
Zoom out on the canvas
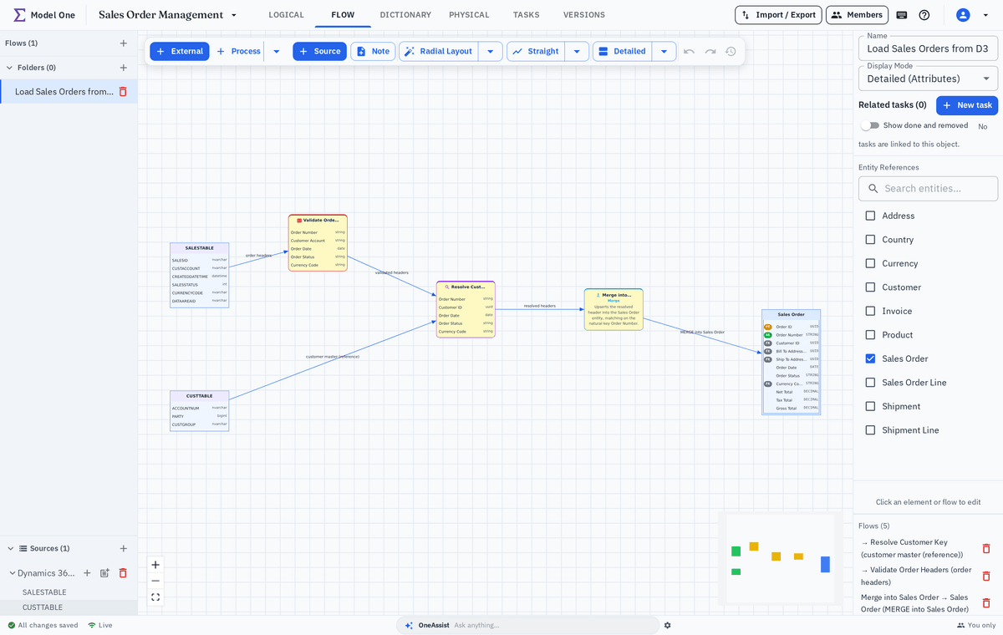tap(155, 581)
